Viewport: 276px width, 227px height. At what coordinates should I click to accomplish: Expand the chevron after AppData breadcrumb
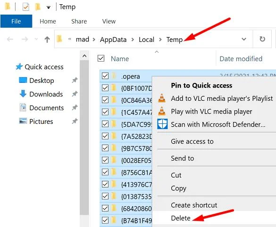point(133,40)
